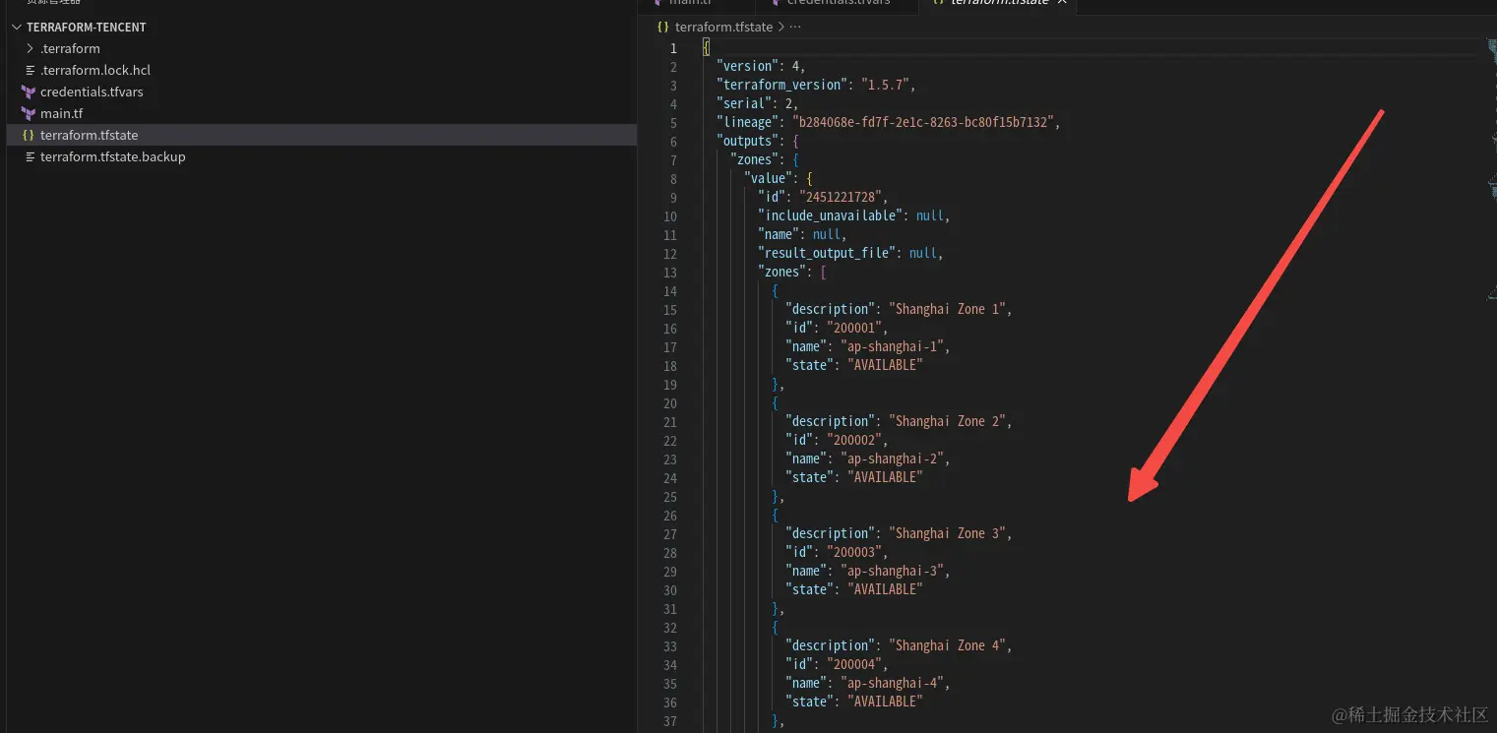Click the file icon beside .terraform.lock.hcl
The image size is (1497, 733).
tap(30, 70)
